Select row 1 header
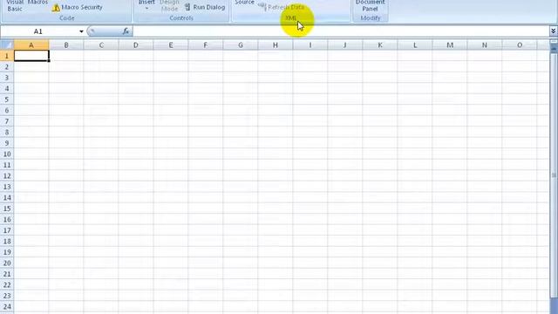Screen dimensions: 558x314 coord(7,56)
